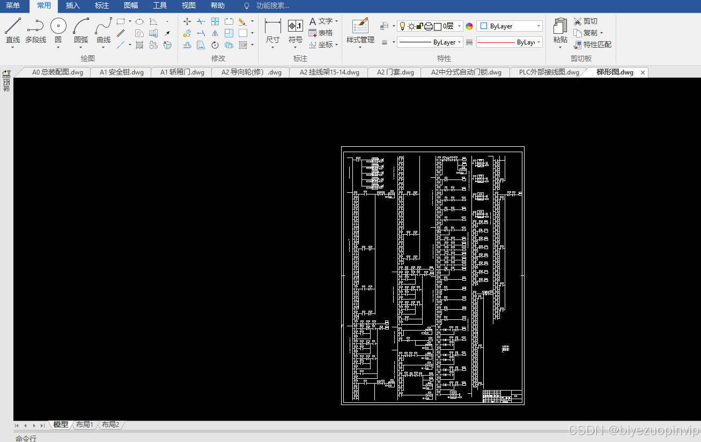Viewport: 701px width, 442px height.
Task: Switch to the 图幅 ribbon tab
Action: point(130,6)
